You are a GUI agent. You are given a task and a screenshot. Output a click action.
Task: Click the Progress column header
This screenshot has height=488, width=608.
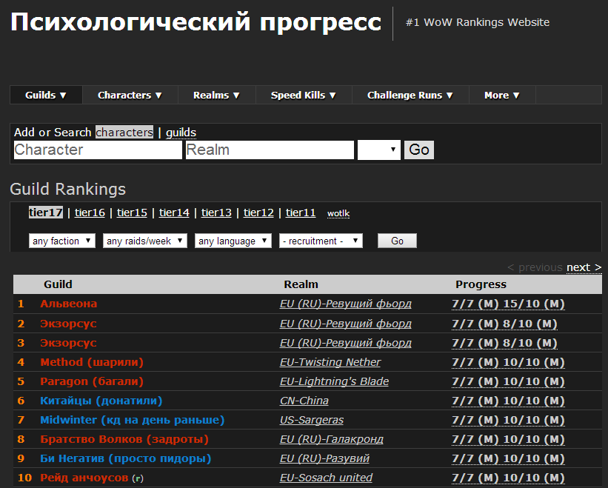tap(481, 284)
